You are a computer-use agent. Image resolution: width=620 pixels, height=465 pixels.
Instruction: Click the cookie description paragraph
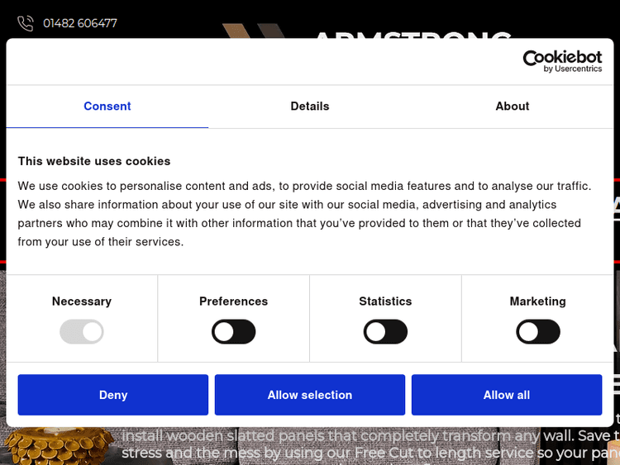coord(304,214)
